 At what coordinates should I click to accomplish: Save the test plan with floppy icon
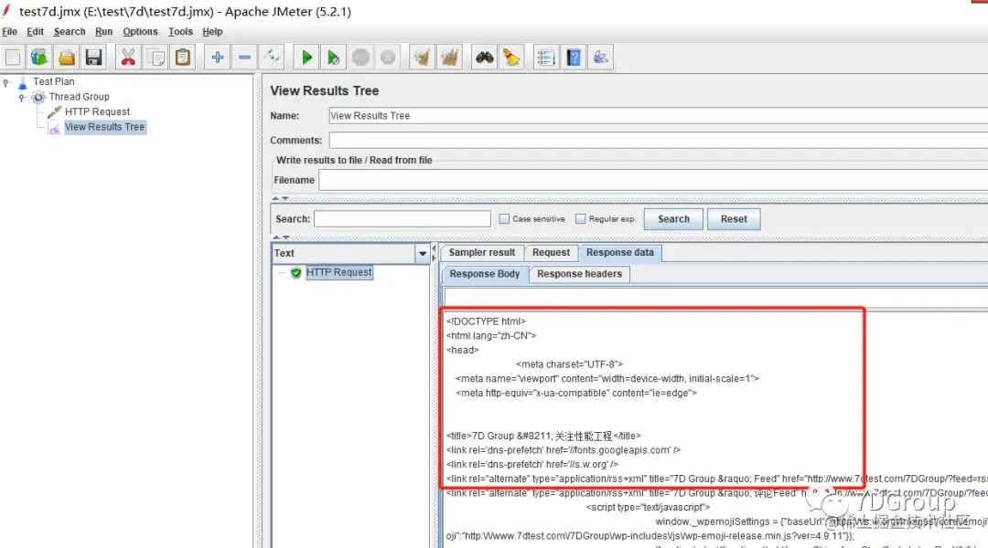(93, 58)
